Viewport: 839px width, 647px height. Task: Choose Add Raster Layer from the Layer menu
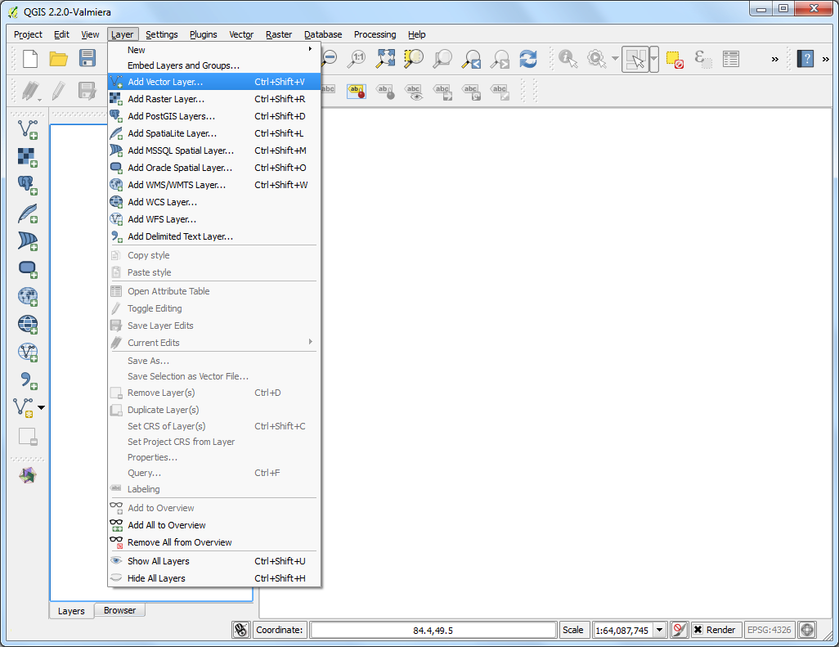(214, 99)
